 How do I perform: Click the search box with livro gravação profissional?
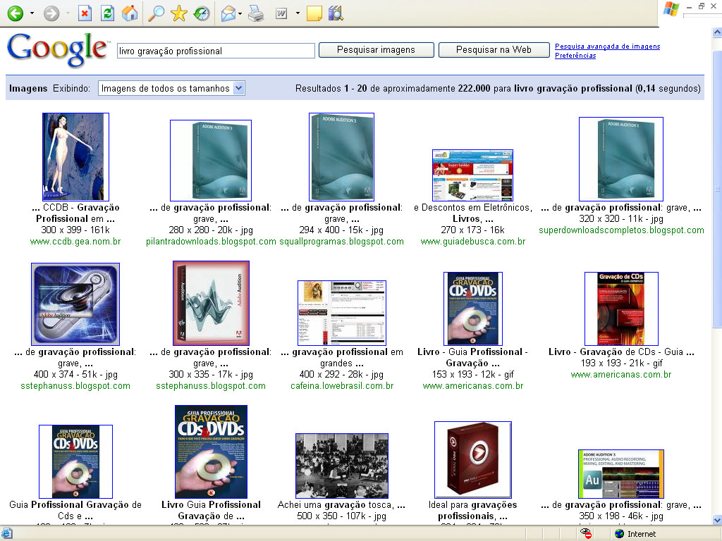pyautogui.click(x=215, y=51)
